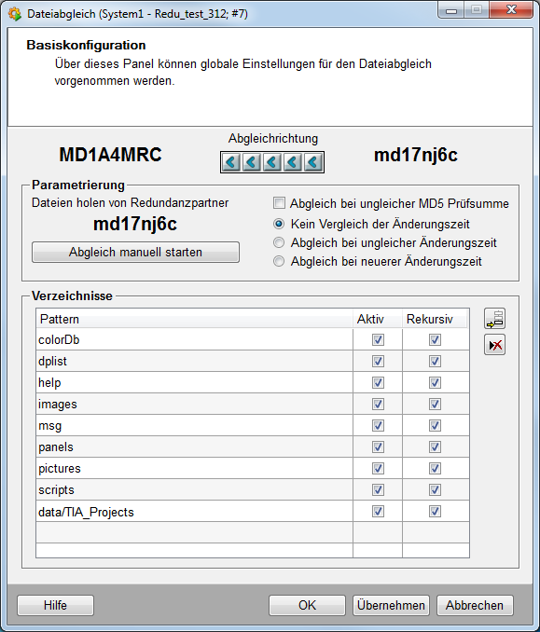Click the fourth Abgleichrichtung arrow icon

click(x=293, y=162)
